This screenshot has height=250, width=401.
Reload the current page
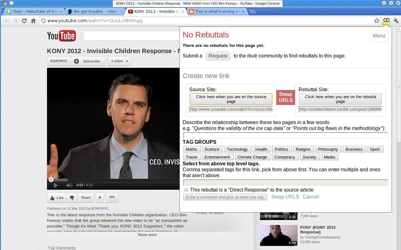point(24,21)
